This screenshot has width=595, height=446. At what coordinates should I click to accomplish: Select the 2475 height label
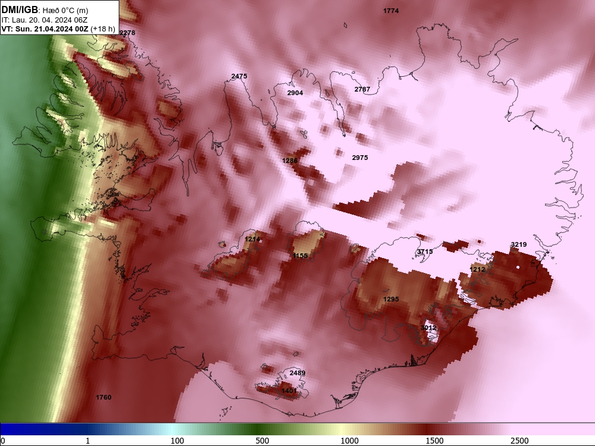[x=239, y=76]
